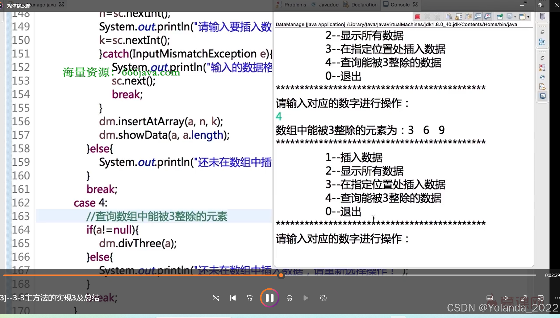Click the highlighted comment on line 163
The width and height of the screenshot is (560, 318).
157,216
